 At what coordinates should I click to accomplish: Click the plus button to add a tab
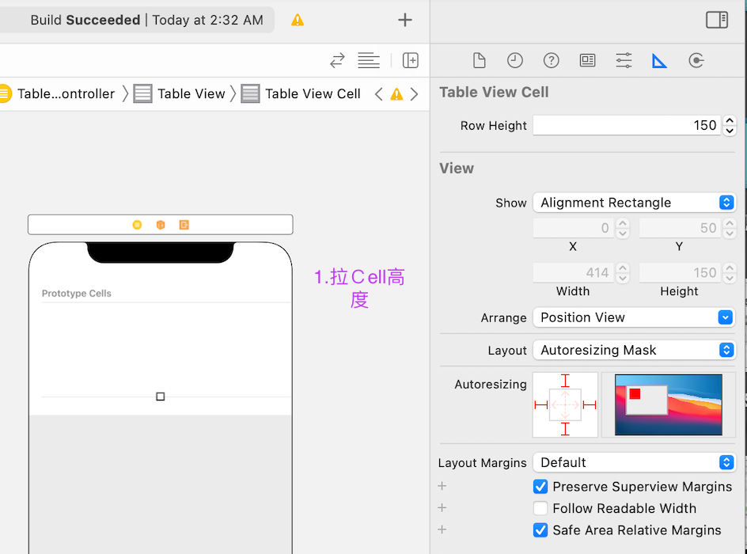click(404, 20)
